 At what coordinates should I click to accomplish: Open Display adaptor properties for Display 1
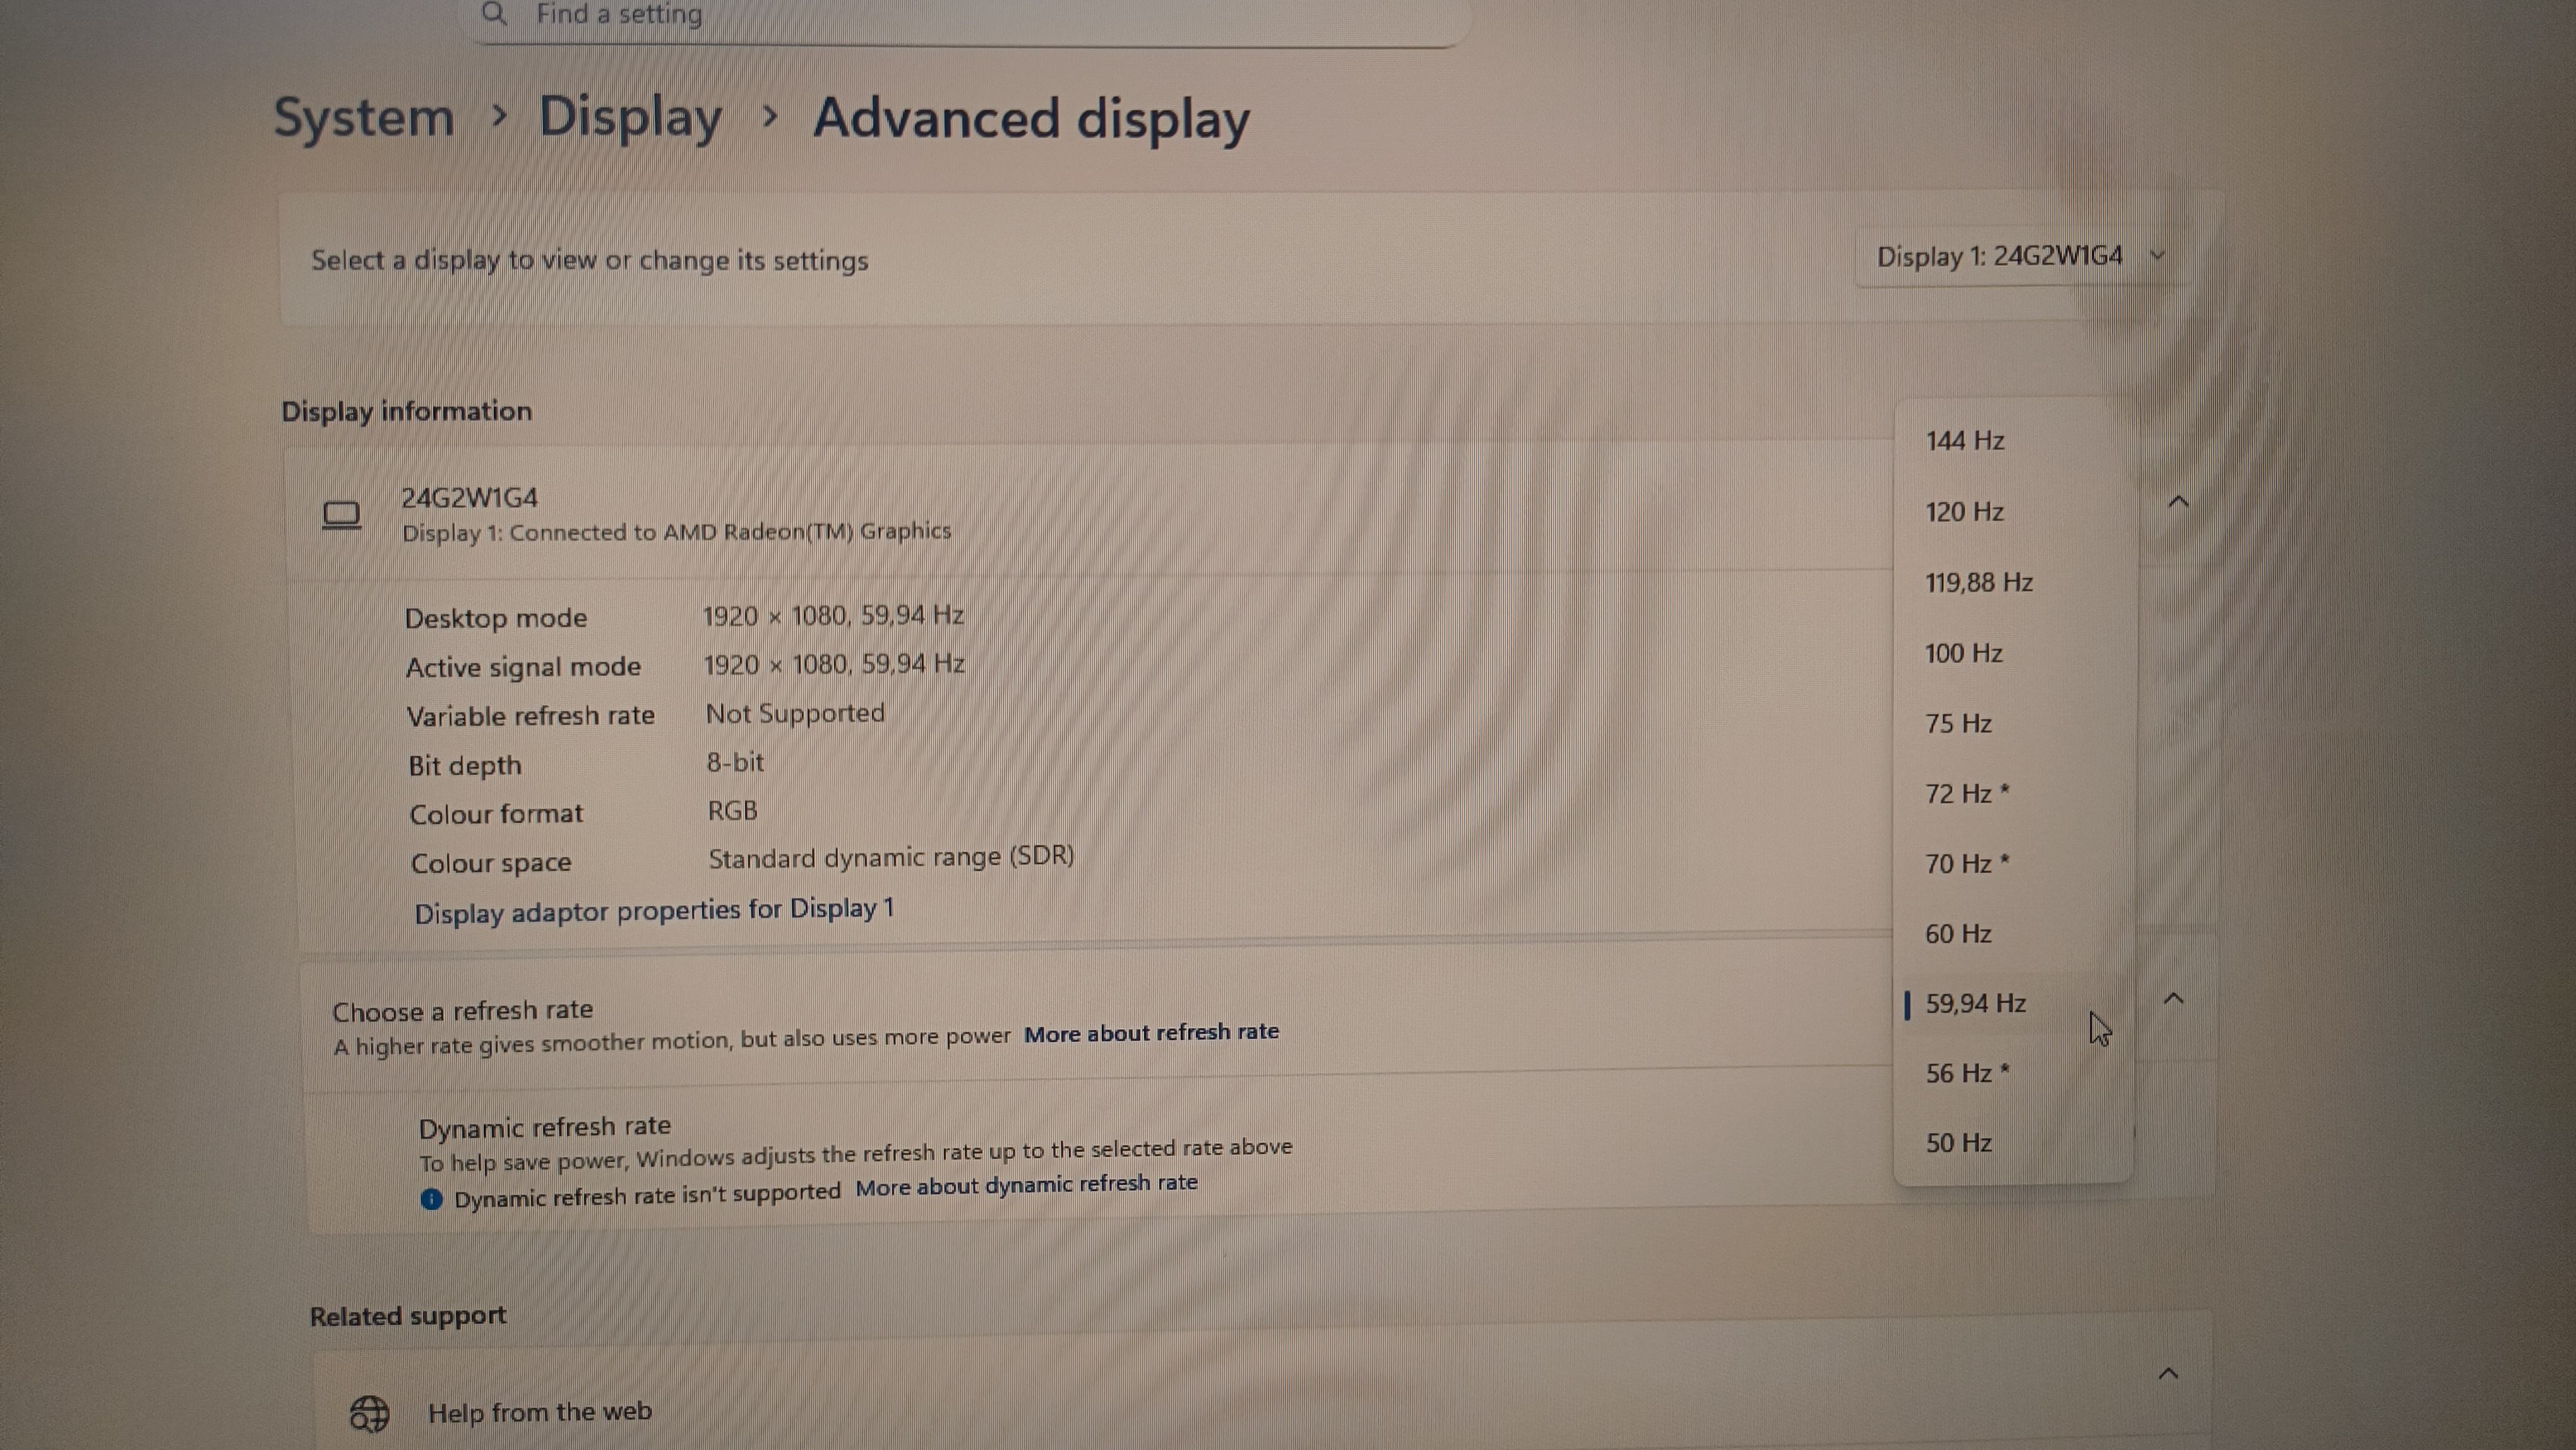click(654, 911)
